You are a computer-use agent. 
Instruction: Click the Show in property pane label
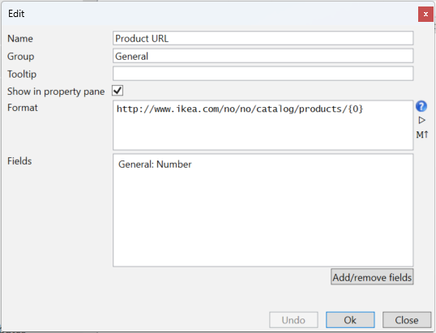[56, 92]
